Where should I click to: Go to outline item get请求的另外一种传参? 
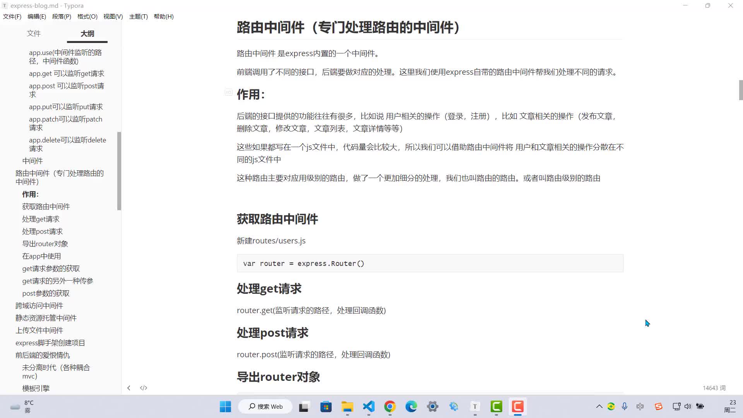pos(58,281)
